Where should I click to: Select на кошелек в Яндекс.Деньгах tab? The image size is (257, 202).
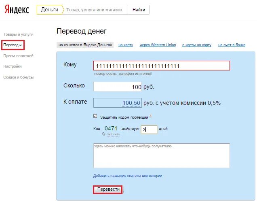tap(85, 45)
